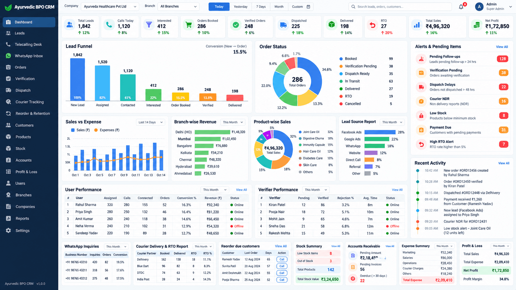The height and width of the screenshot is (290, 516).
Task: Click the Telecalling Desk phone icon in sidebar
Action: click(x=8, y=44)
